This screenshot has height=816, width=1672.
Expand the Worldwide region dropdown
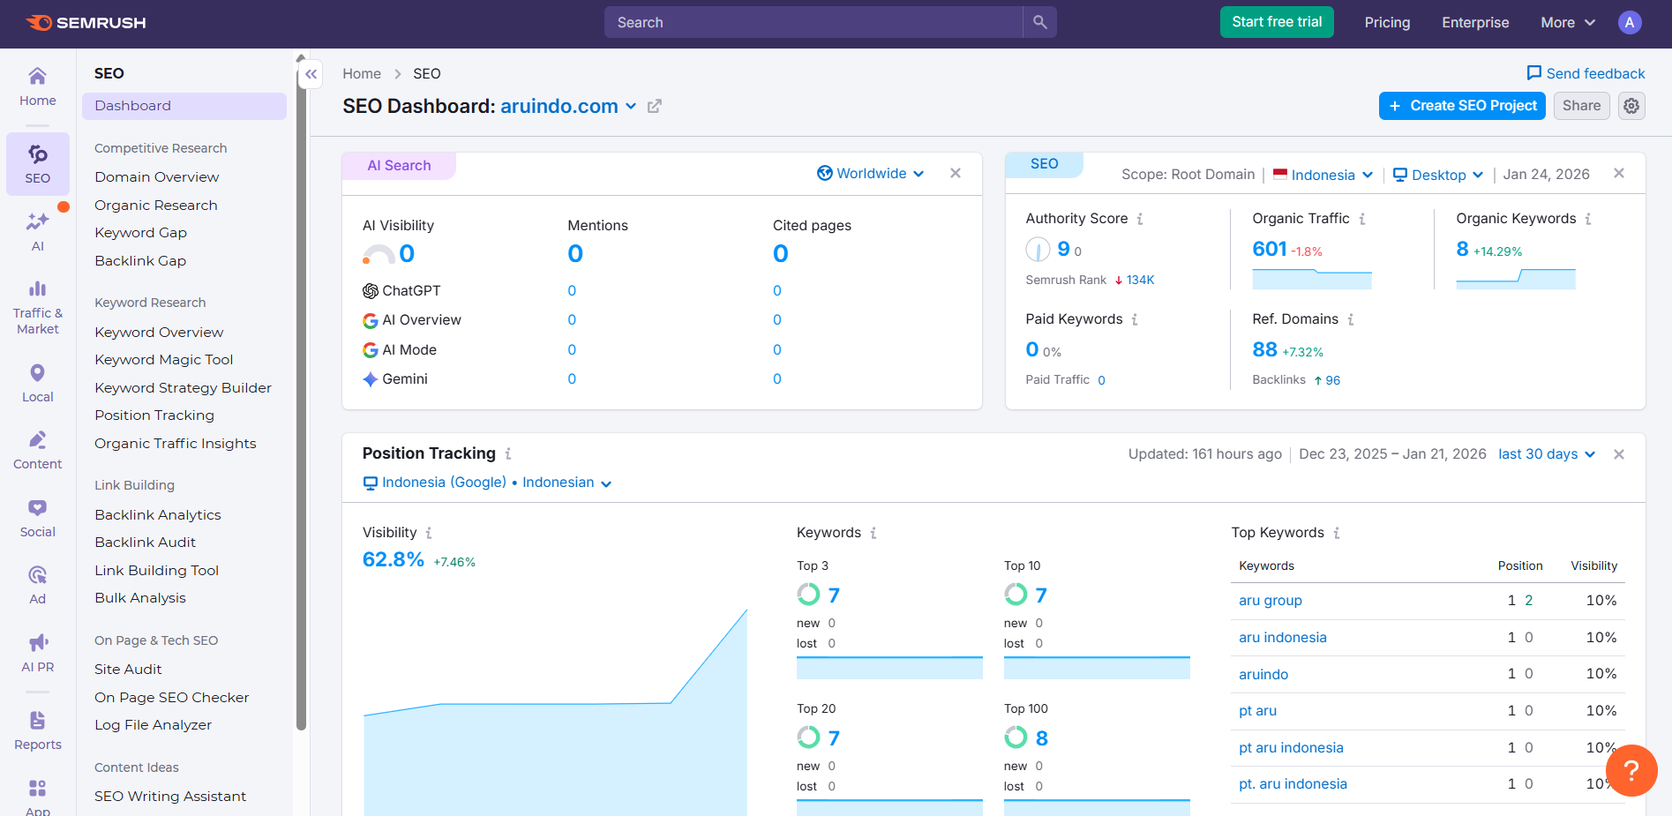(x=871, y=173)
